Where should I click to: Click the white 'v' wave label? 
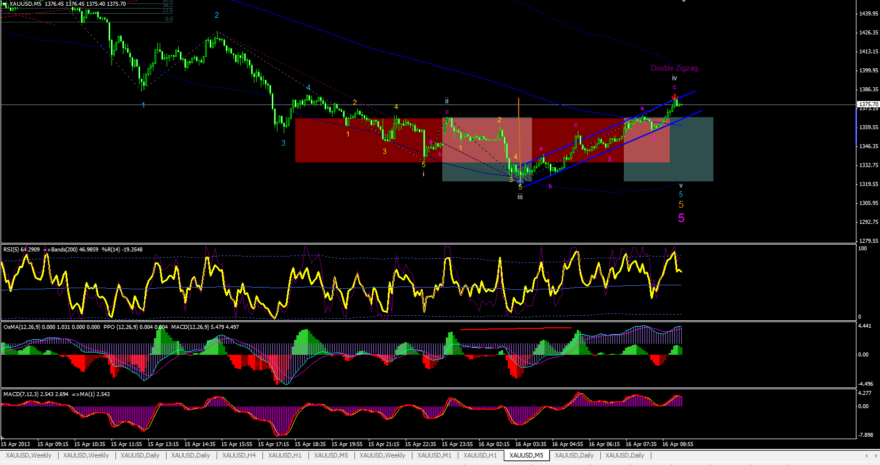(x=681, y=185)
